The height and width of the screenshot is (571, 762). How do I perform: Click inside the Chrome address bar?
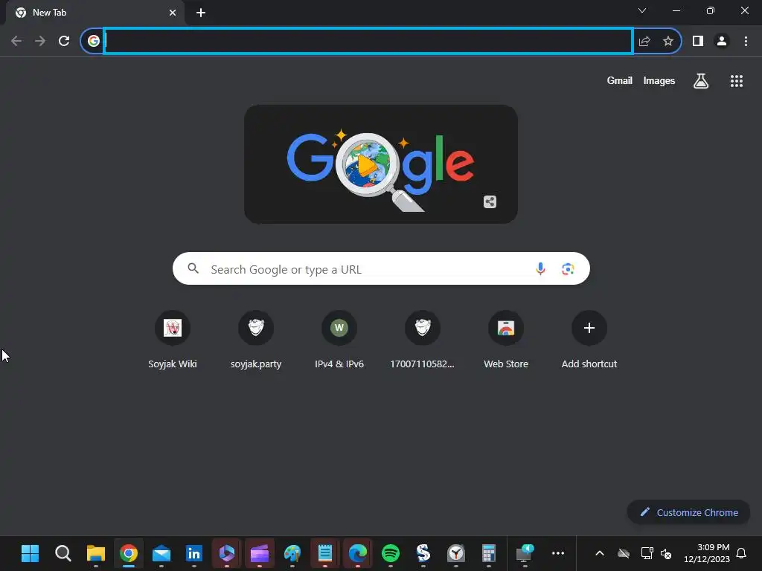(368, 42)
